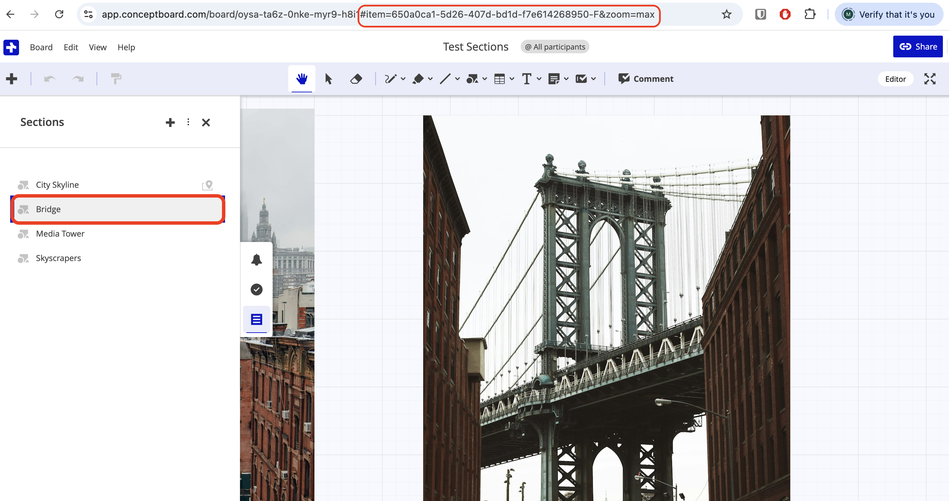This screenshot has height=501, width=949.
Task: Toggle the notifications bell panel
Action: click(x=256, y=259)
